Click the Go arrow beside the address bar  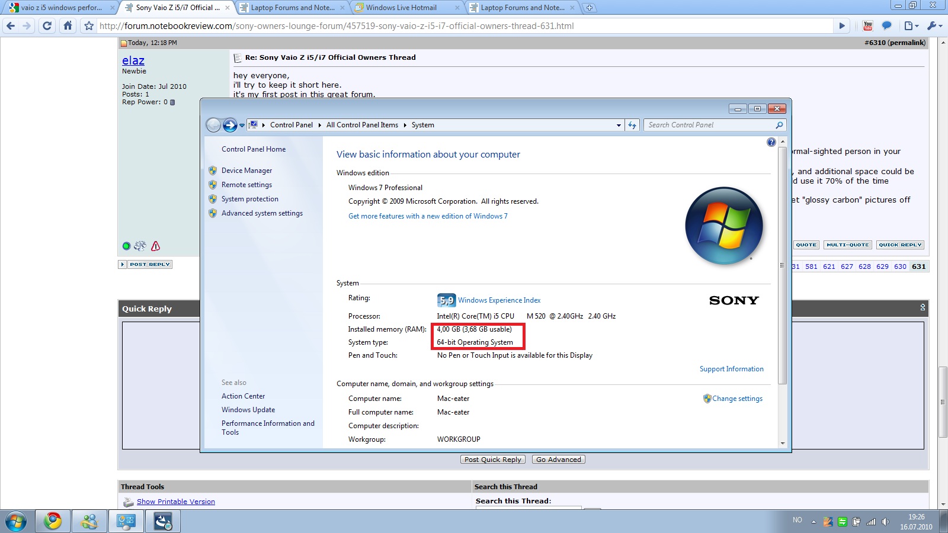point(842,25)
